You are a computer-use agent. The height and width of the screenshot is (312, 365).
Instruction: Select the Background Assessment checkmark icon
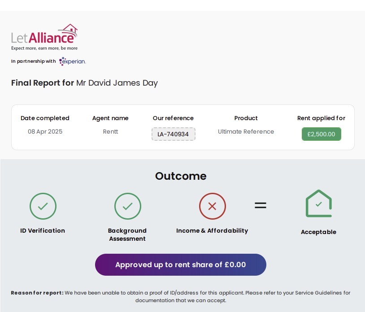click(x=127, y=206)
